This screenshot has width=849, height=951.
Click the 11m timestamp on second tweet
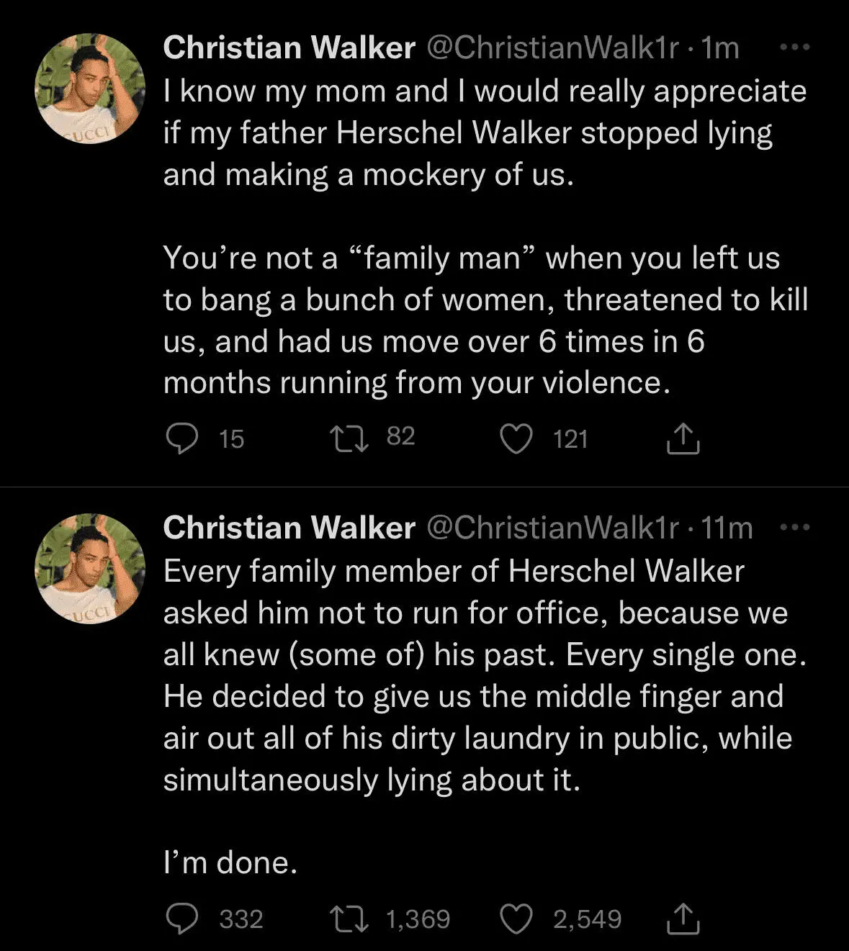727,528
